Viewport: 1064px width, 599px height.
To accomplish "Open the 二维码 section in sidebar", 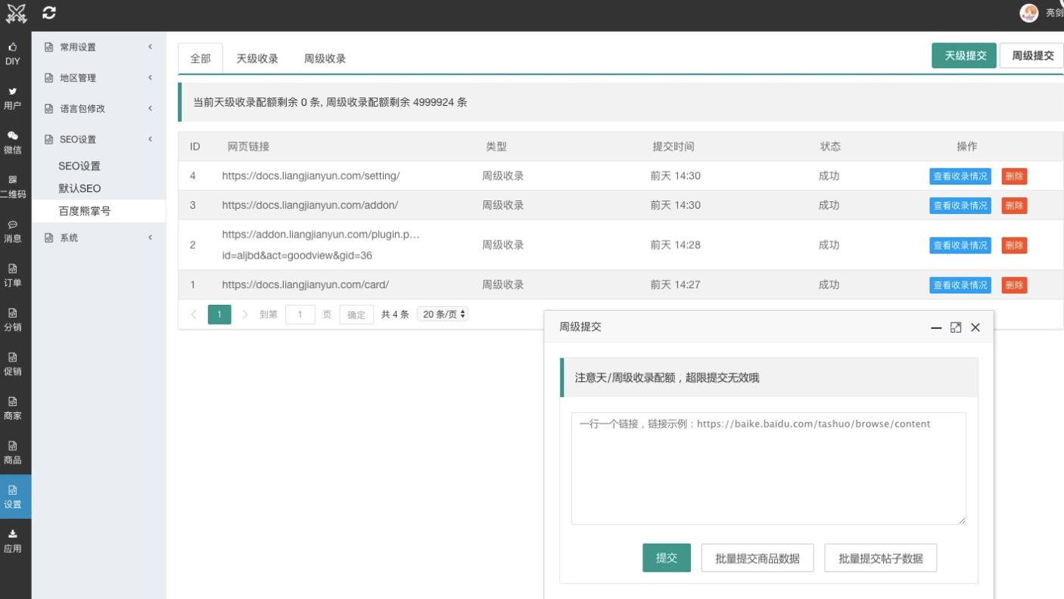I will [x=13, y=187].
